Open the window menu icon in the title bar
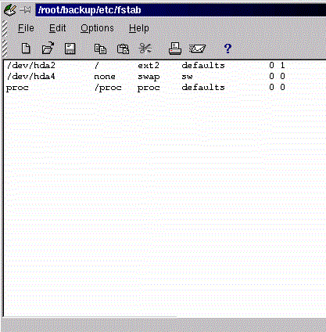Screen dimensions: 326x332 10,10
